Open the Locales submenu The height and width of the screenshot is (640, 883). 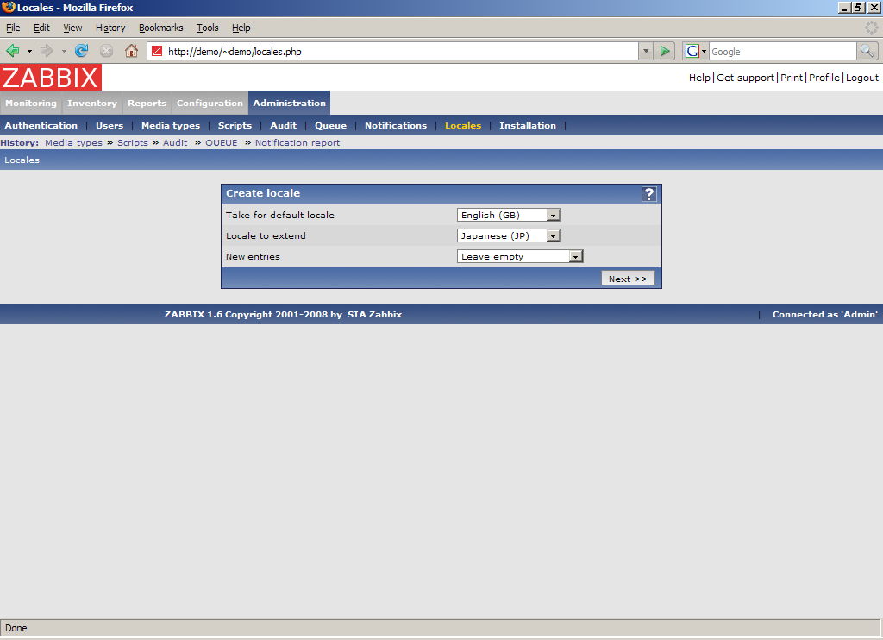pos(463,126)
